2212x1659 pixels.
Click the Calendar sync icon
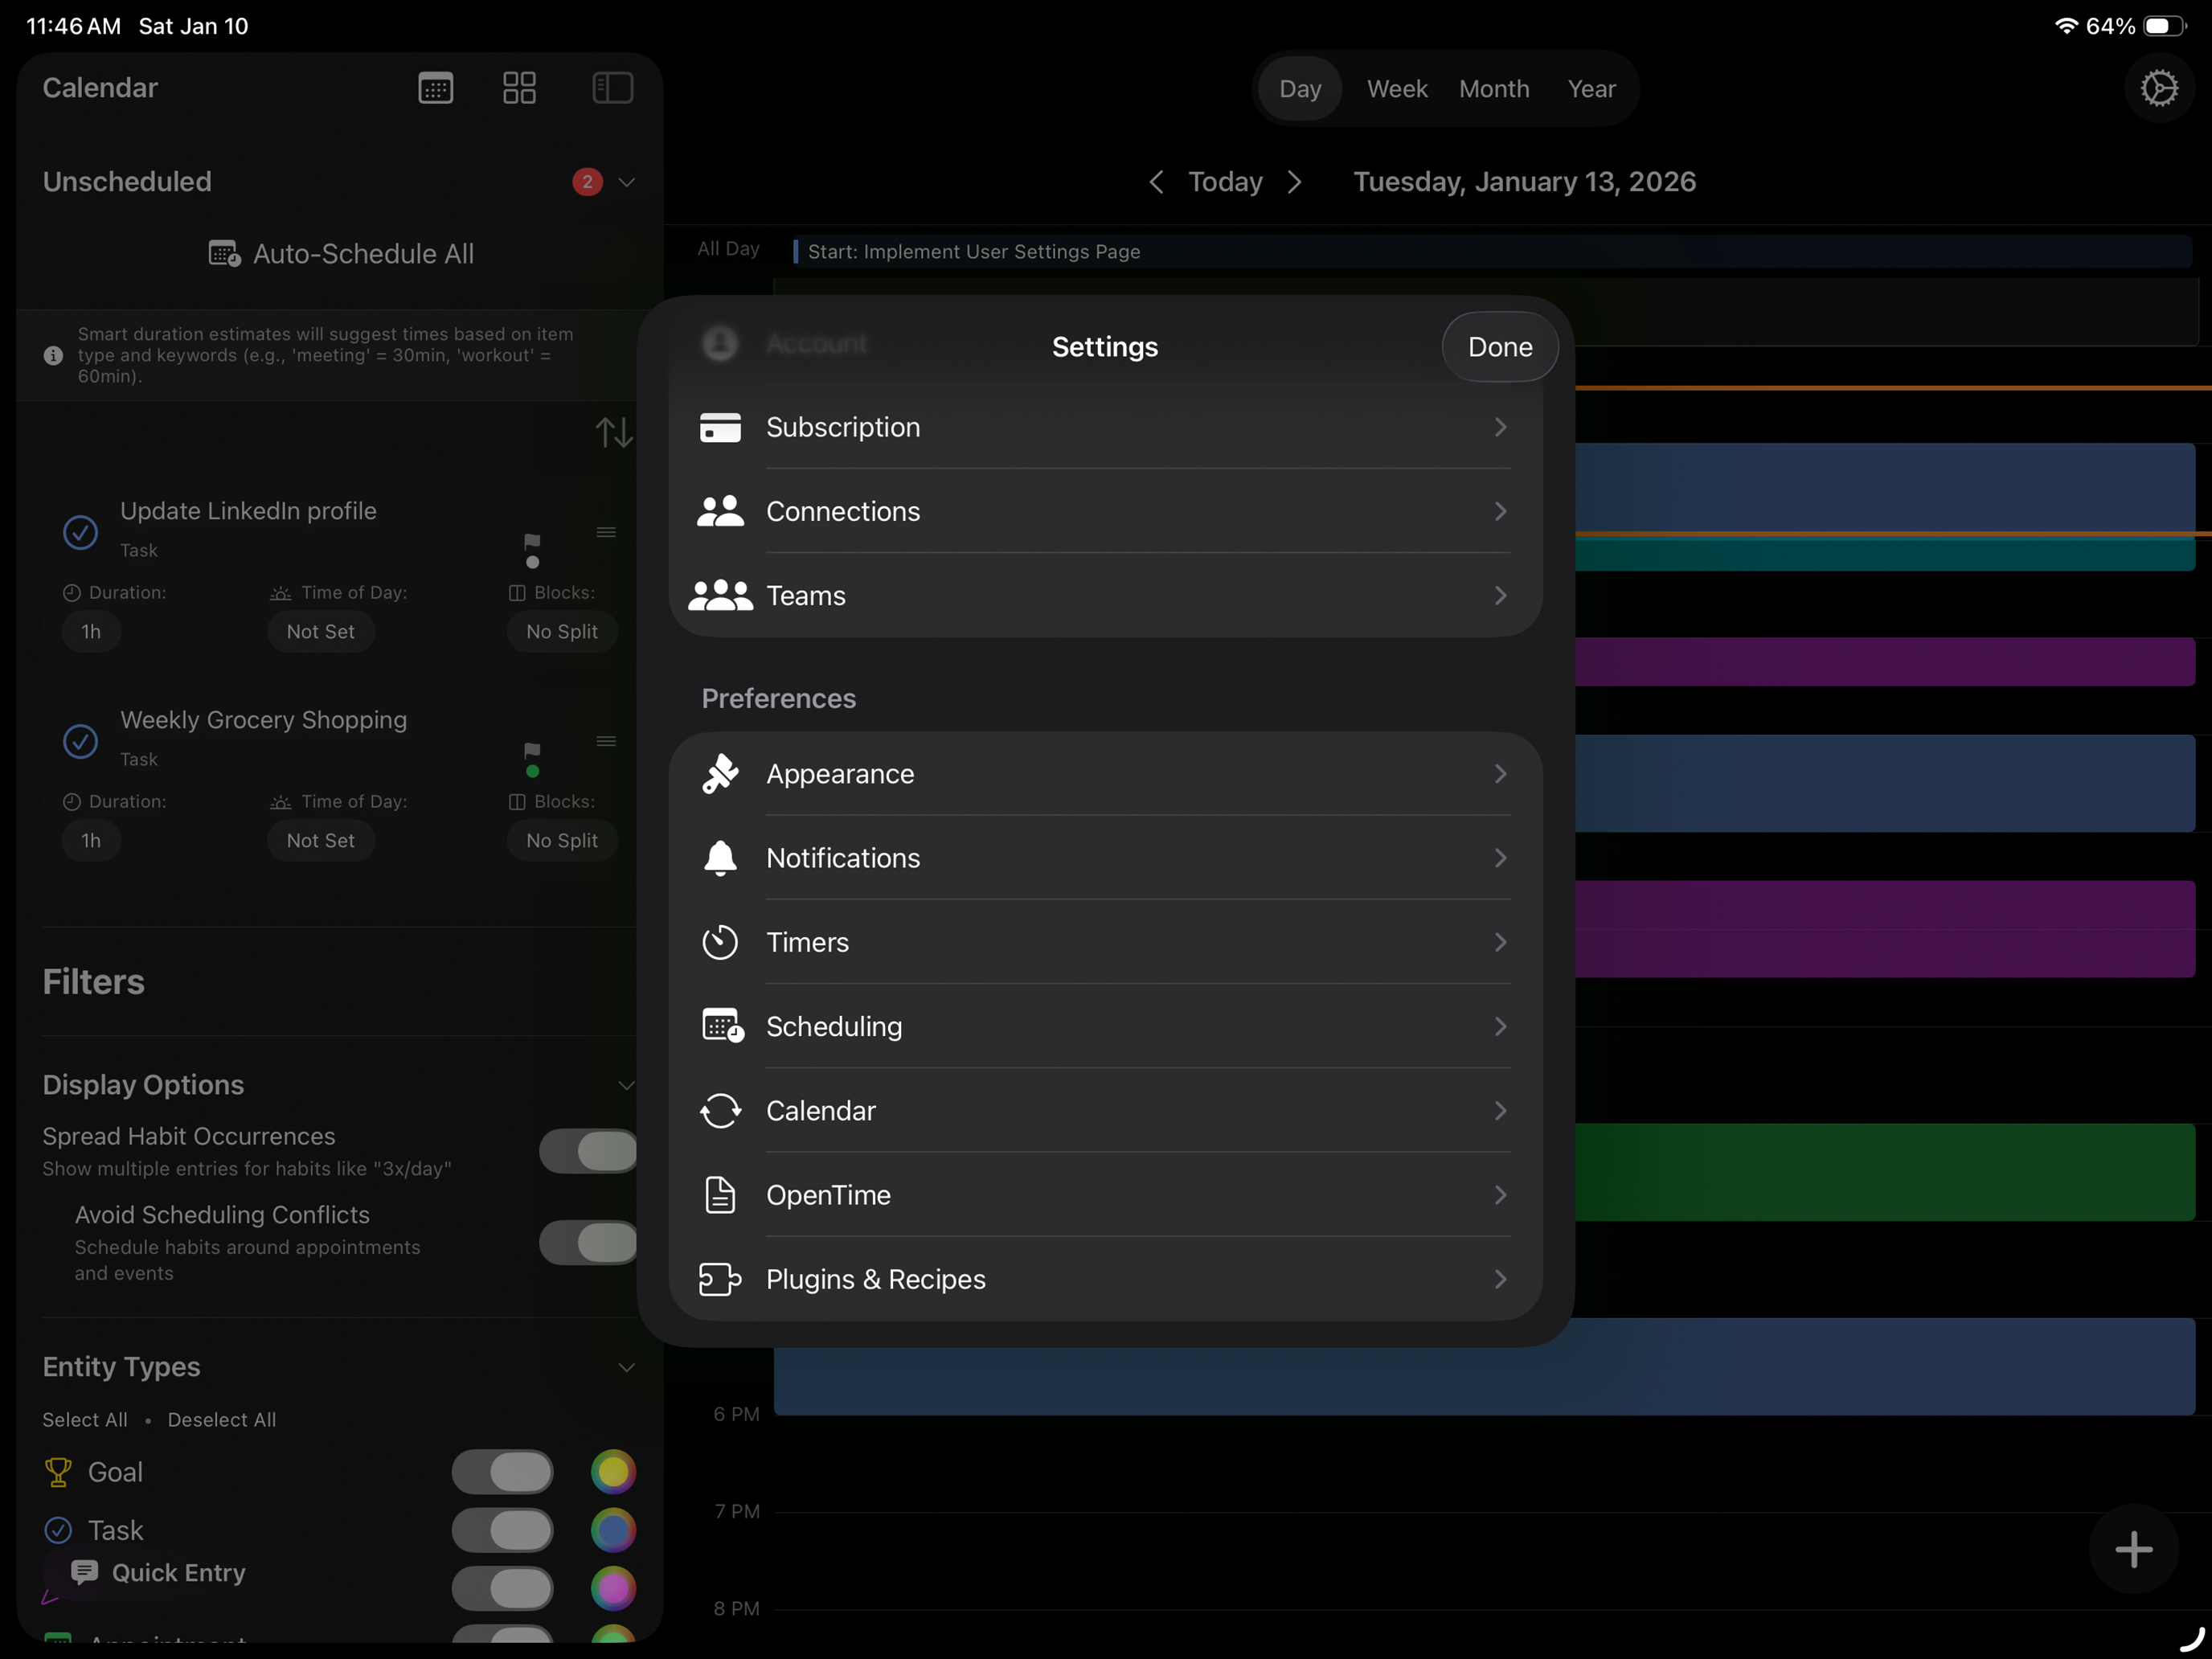pos(720,1110)
